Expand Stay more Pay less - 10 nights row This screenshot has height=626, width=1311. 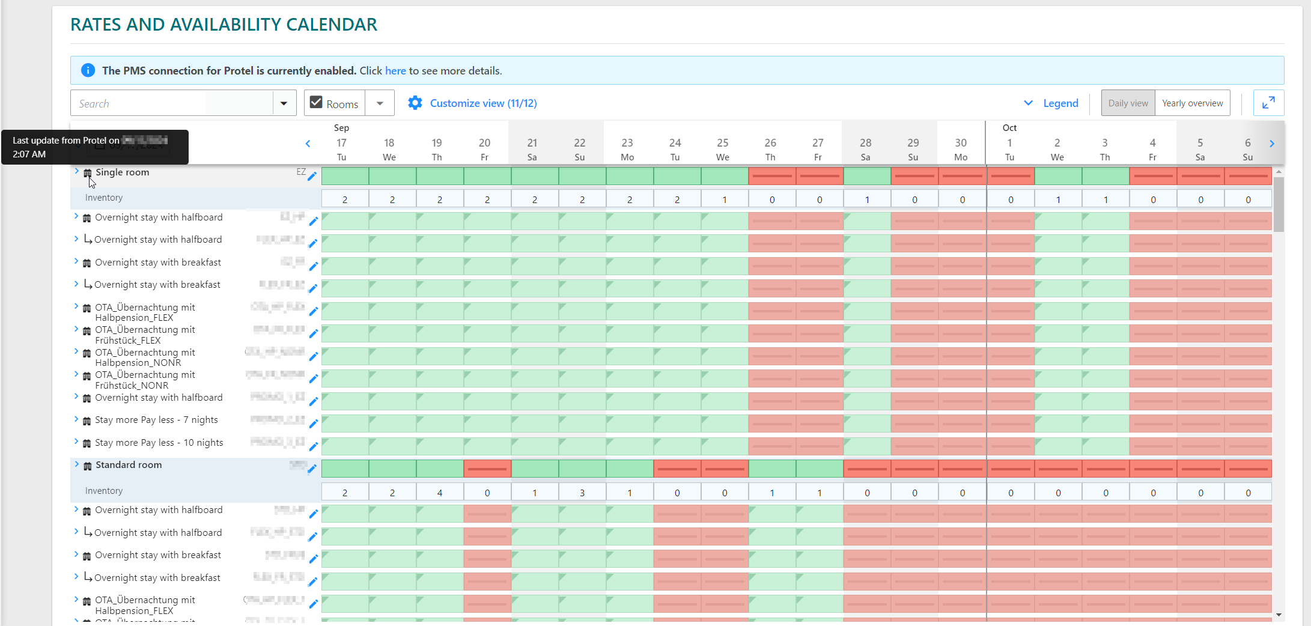coord(76,442)
